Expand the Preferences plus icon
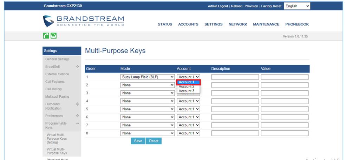This screenshot has height=160, width=345. pyautogui.click(x=77, y=116)
